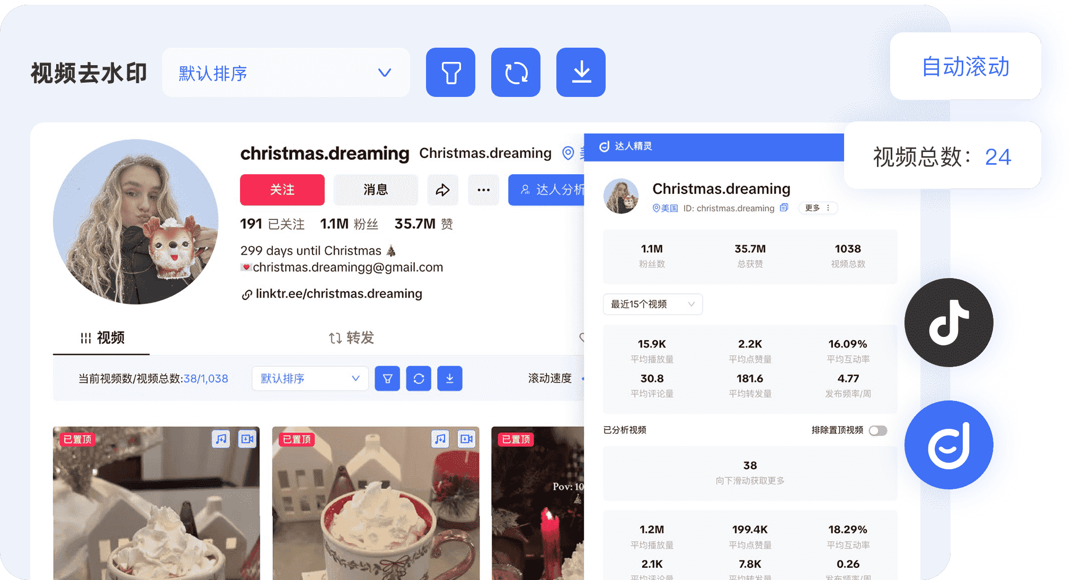The width and height of the screenshot is (1073, 580).
Task: Click the large refresh icon button
Action: click(516, 73)
